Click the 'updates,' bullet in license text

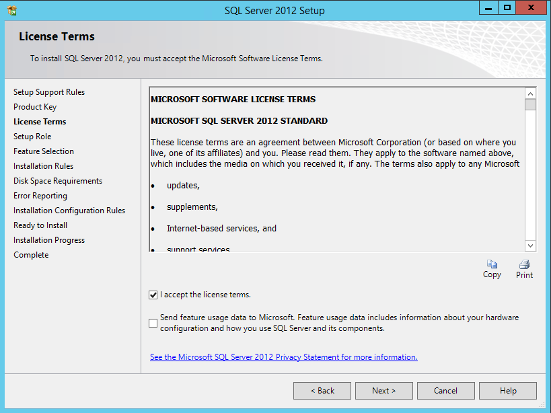183,186
